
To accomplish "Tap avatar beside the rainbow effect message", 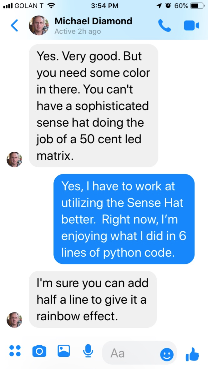I will point(14,320).
